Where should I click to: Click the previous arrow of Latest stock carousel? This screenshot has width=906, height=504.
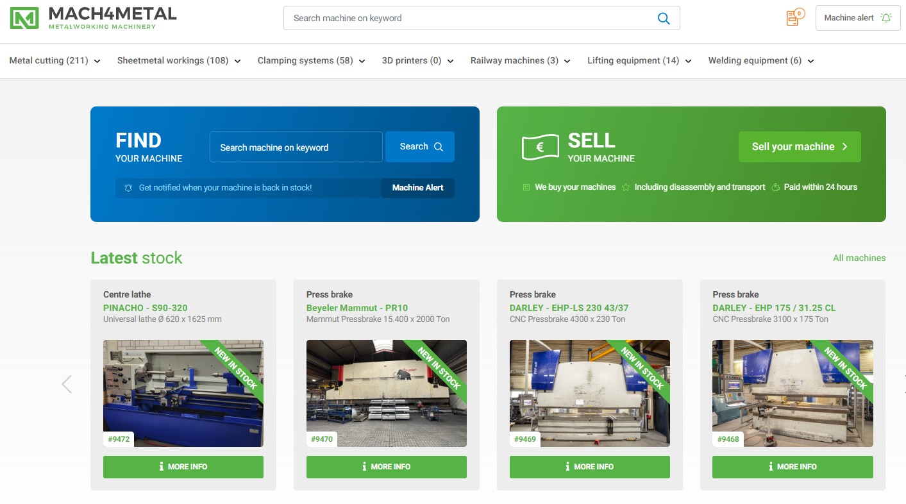pos(67,384)
